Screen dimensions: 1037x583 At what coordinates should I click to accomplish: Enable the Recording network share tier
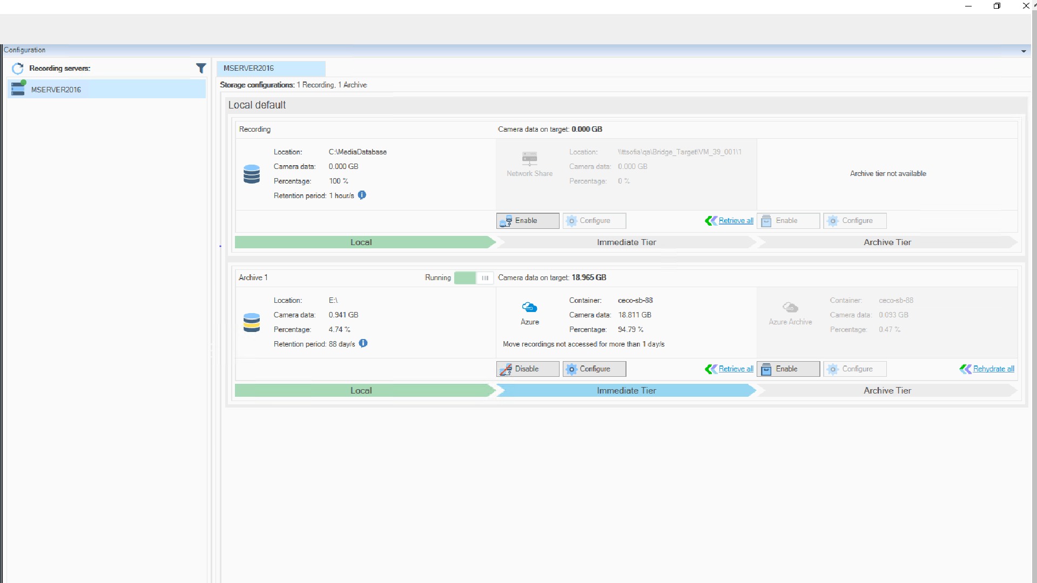[x=527, y=221]
